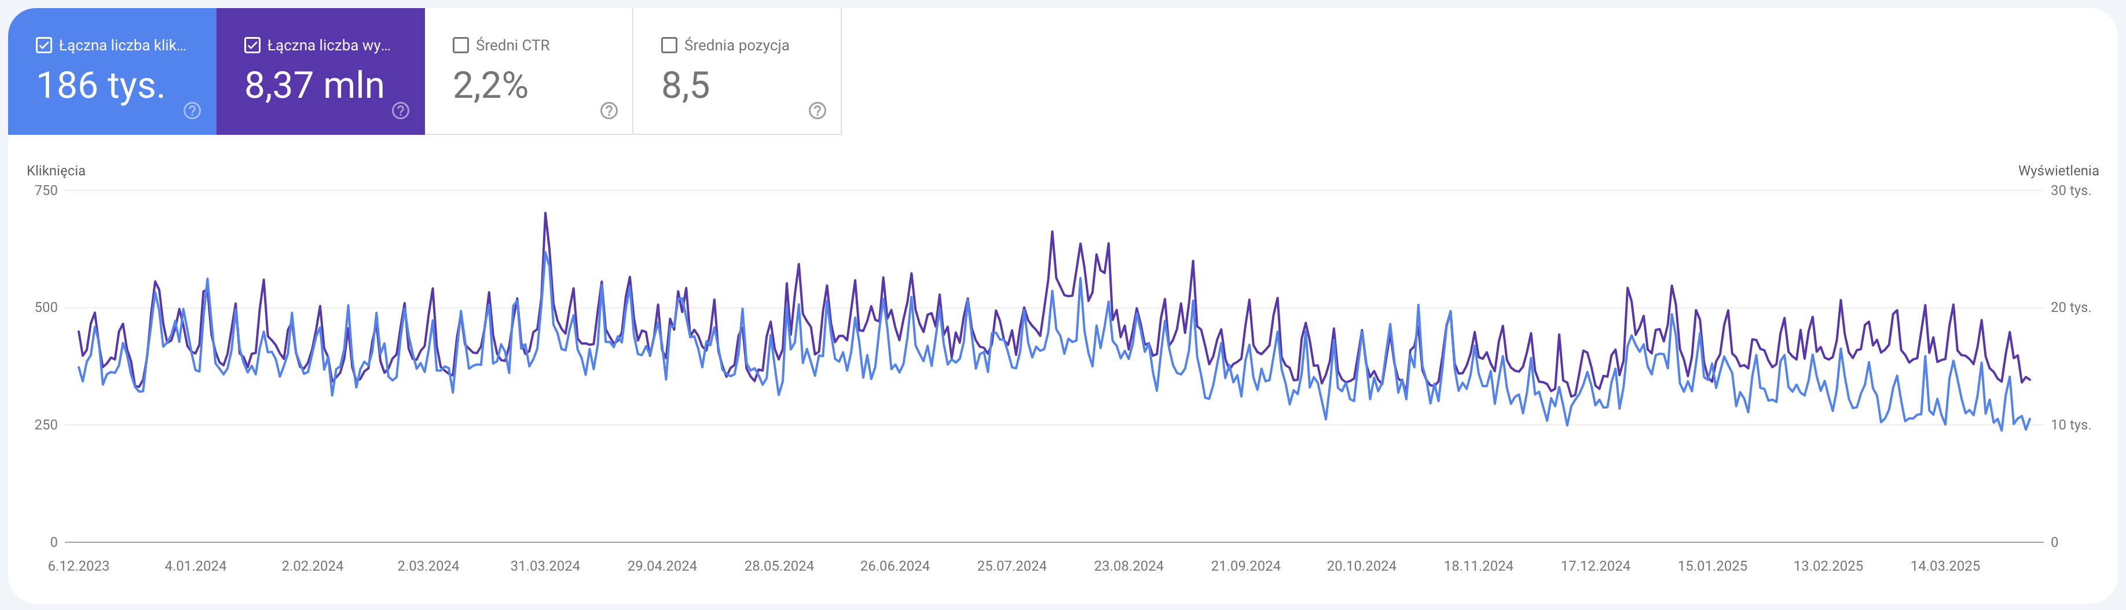The height and width of the screenshot is (610, 2126).
Task: Uncheck the Łączna liczba kliknięć checkbox
Action: tap(45, 45)
